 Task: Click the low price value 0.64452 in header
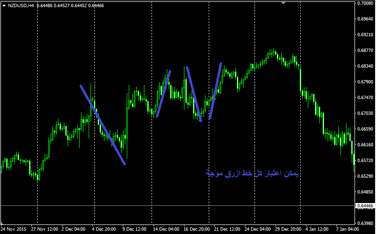pos(79,6)
